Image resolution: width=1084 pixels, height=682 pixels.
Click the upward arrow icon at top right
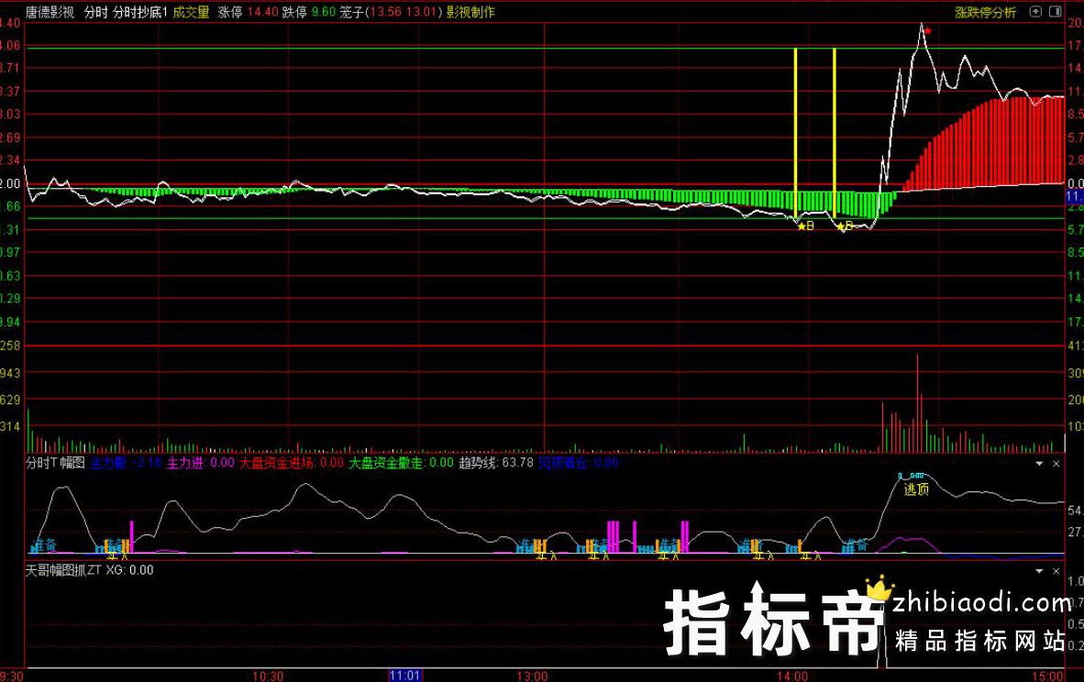click(x=1034, y=11)
